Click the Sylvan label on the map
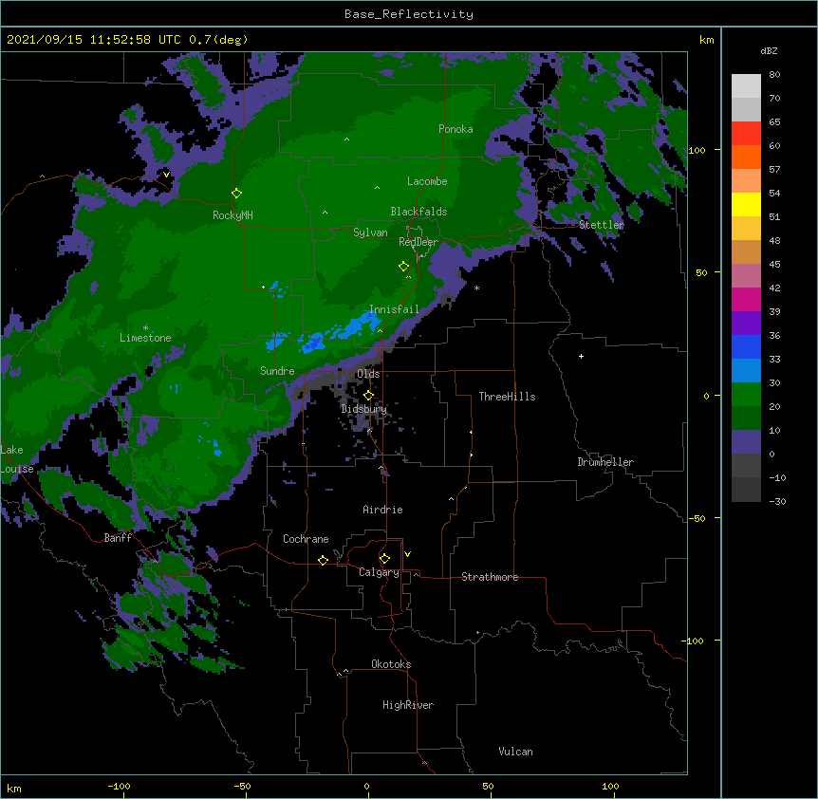 click(x=370, y=232)
